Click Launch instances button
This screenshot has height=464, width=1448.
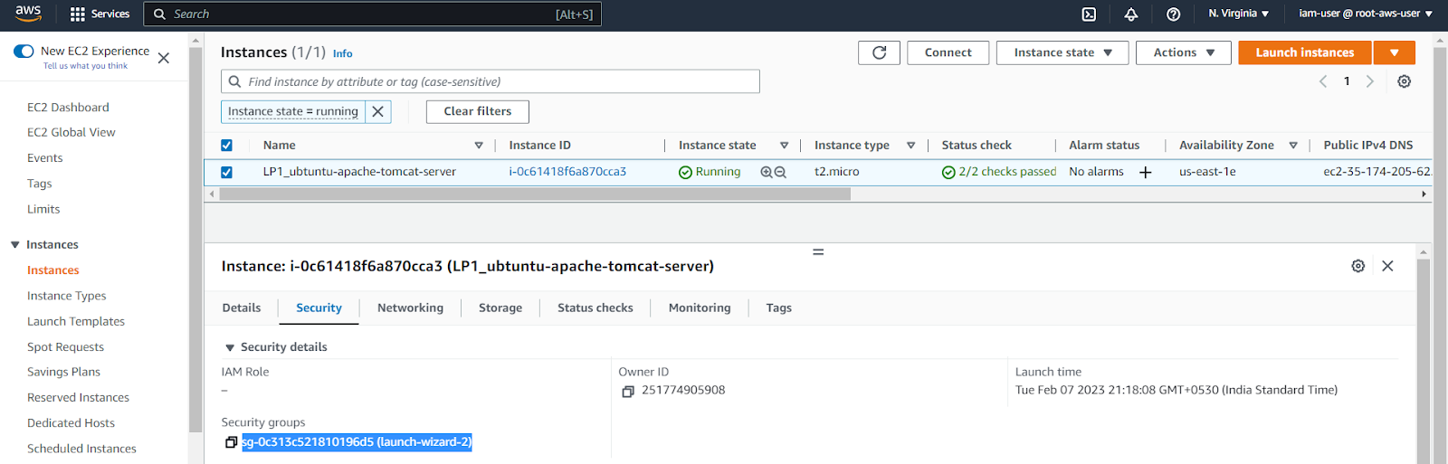tap(1305, 52)
